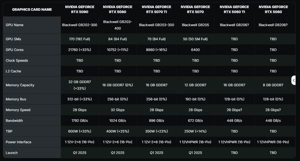Screen dimensions: 300x161
Task: Click the Launch row label
Action: coord(12,153)
